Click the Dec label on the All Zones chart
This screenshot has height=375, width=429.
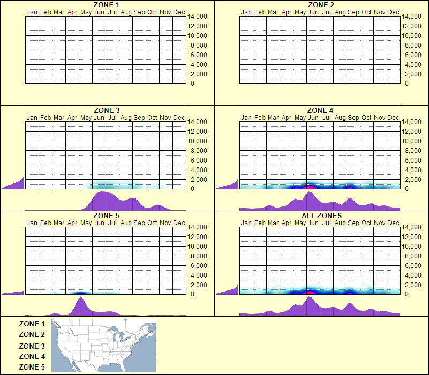coord(394,224)
